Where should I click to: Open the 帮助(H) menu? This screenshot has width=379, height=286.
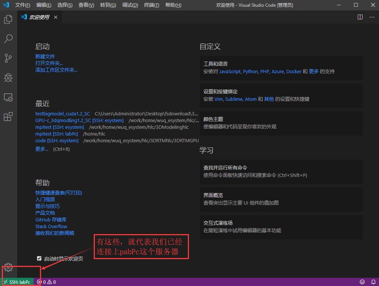(173, 5)
